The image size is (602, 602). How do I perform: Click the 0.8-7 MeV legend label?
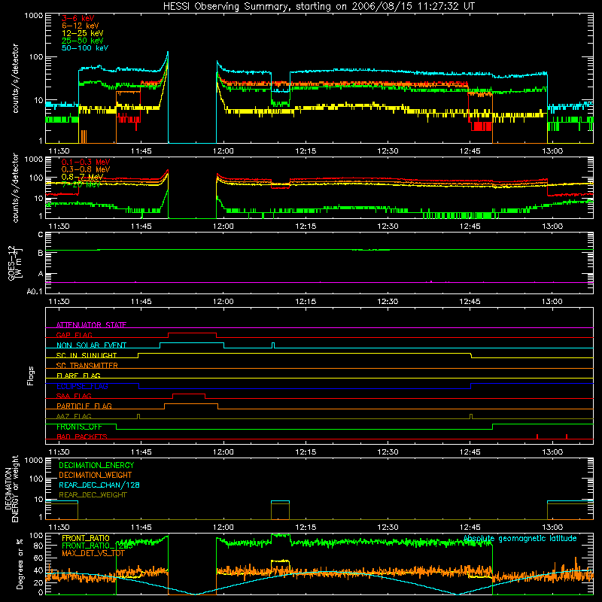[82, 177]
